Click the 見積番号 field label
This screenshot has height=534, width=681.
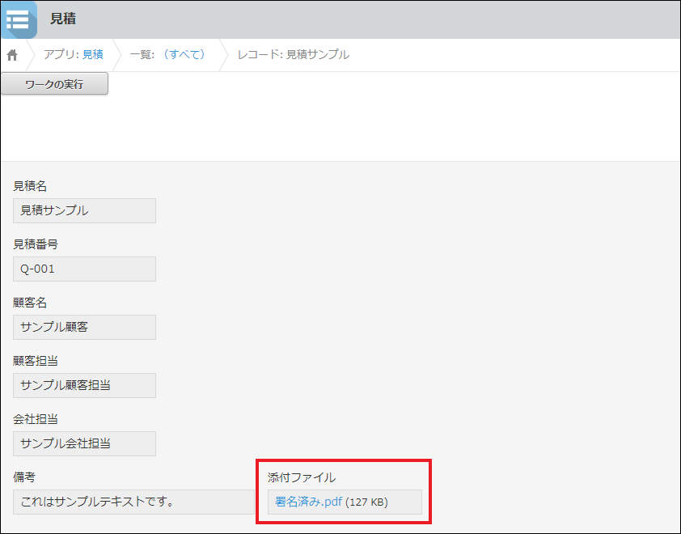[36, 244]
